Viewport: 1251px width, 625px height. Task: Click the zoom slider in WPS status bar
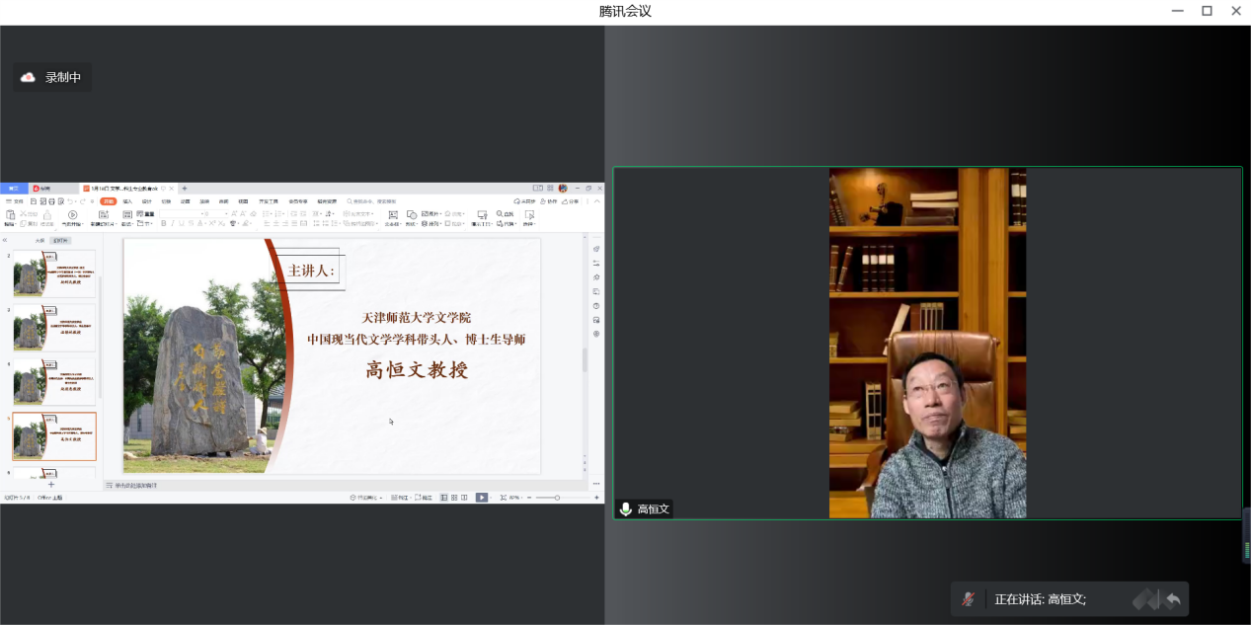point(558,498)
